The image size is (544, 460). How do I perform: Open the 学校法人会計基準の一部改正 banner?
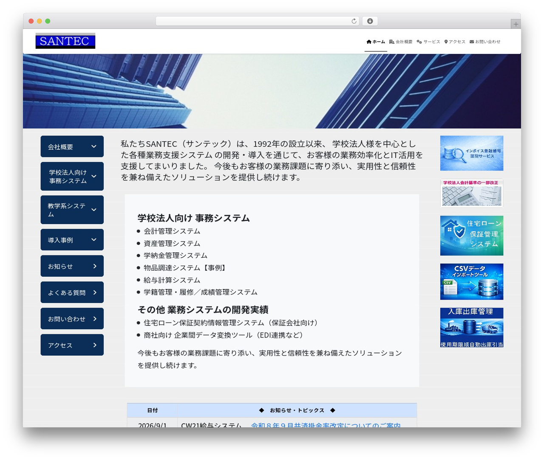point(472,193)
